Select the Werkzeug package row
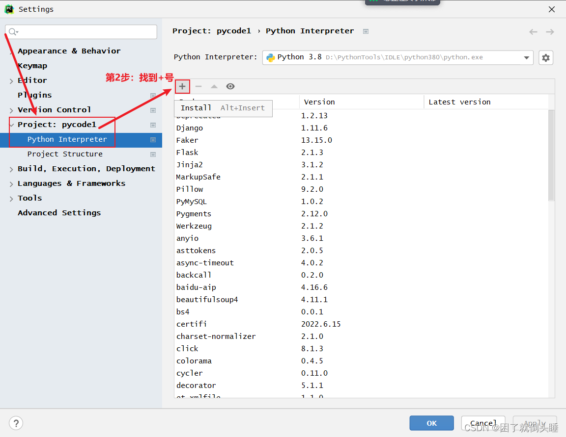Viewport: 566px width, 437px height. [361, 226]
